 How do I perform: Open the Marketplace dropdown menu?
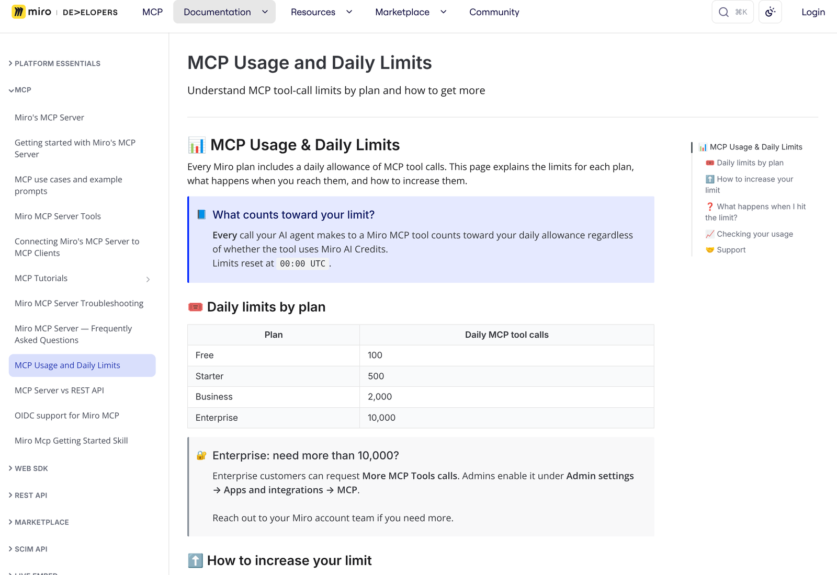[x=411, y=12]
